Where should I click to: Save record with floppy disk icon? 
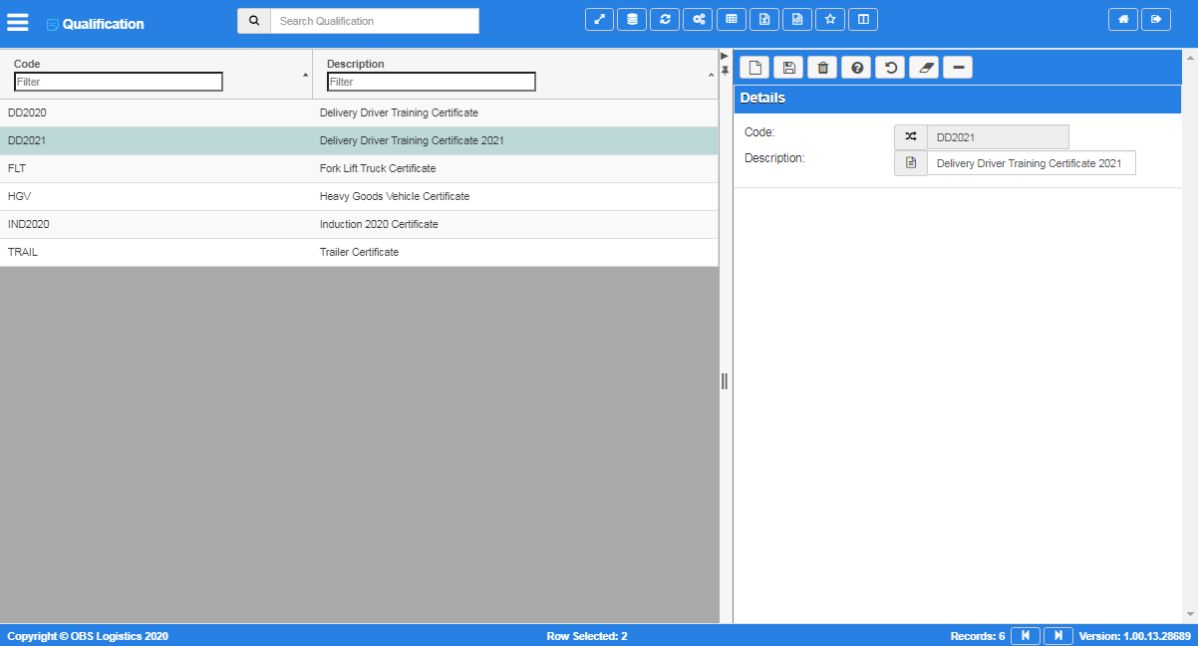point(788,68)
